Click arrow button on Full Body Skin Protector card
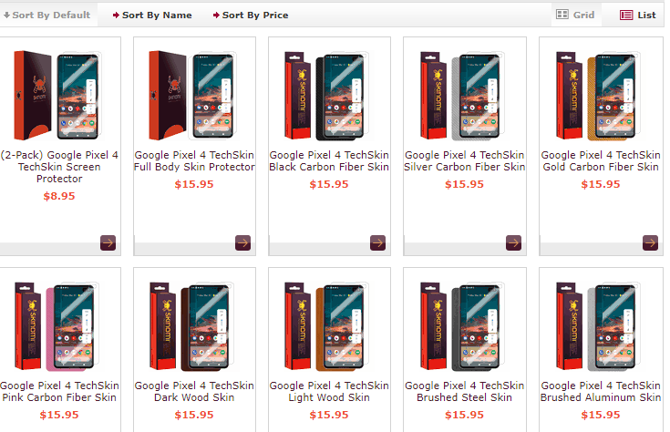Viewport: 670px width, 432px height. click(x=242, y=242)
